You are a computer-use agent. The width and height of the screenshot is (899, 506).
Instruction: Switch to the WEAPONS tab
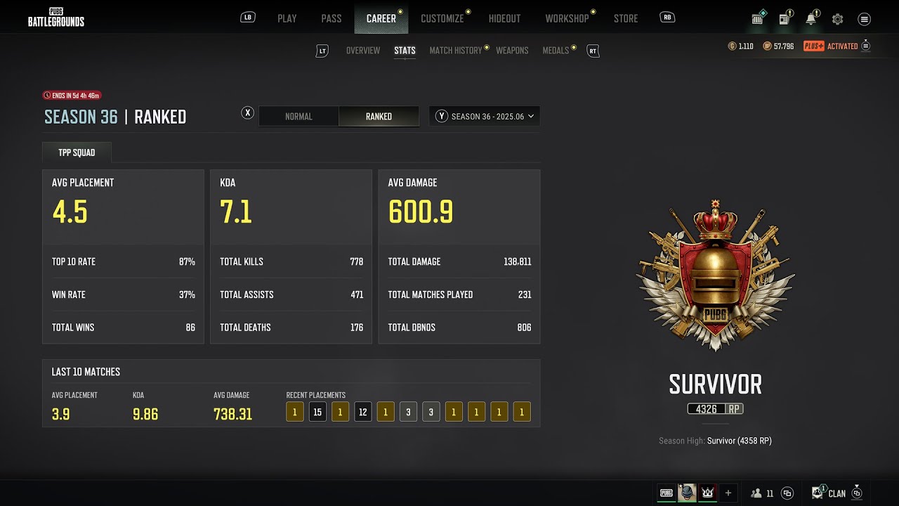pos(512,51)
